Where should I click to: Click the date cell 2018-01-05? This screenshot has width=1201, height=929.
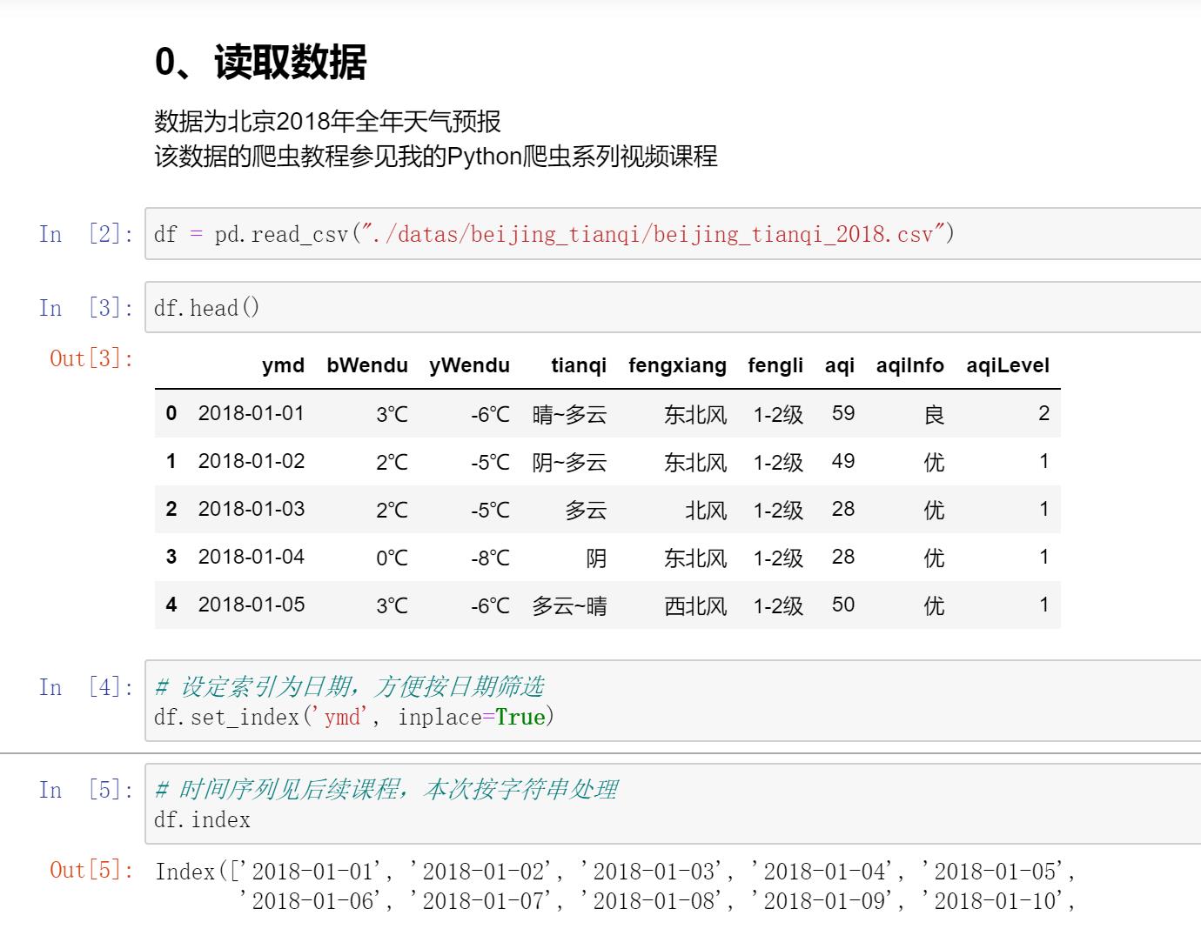coord(252,605)
